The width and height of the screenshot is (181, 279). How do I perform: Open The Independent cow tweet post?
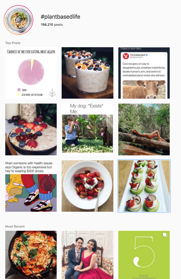144,73
